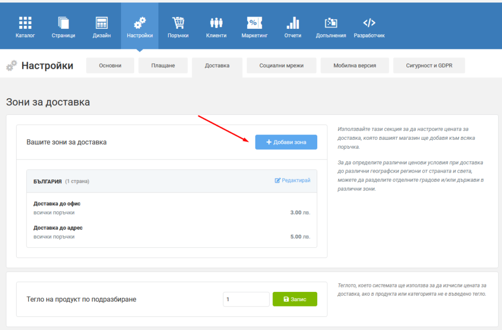The image size is (502, 330).
Task: Click the 5.00 лв. price
Action: point(301,237)
